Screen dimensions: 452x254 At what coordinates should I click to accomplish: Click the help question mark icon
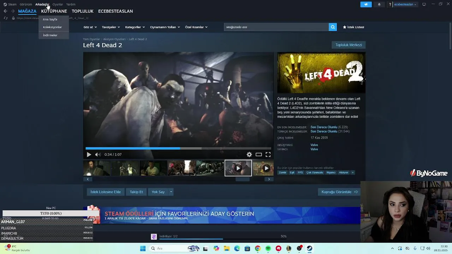pos(390,4)
